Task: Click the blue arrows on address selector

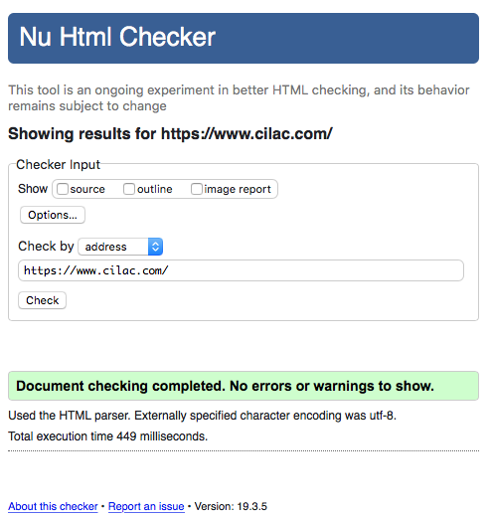Action: (x=155, y=247)
